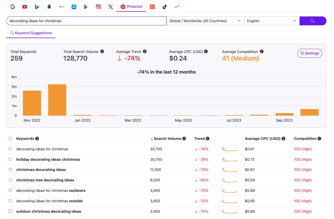Open the Keyword Suggestions tab

pyautogui.click(x=31, y=33)
